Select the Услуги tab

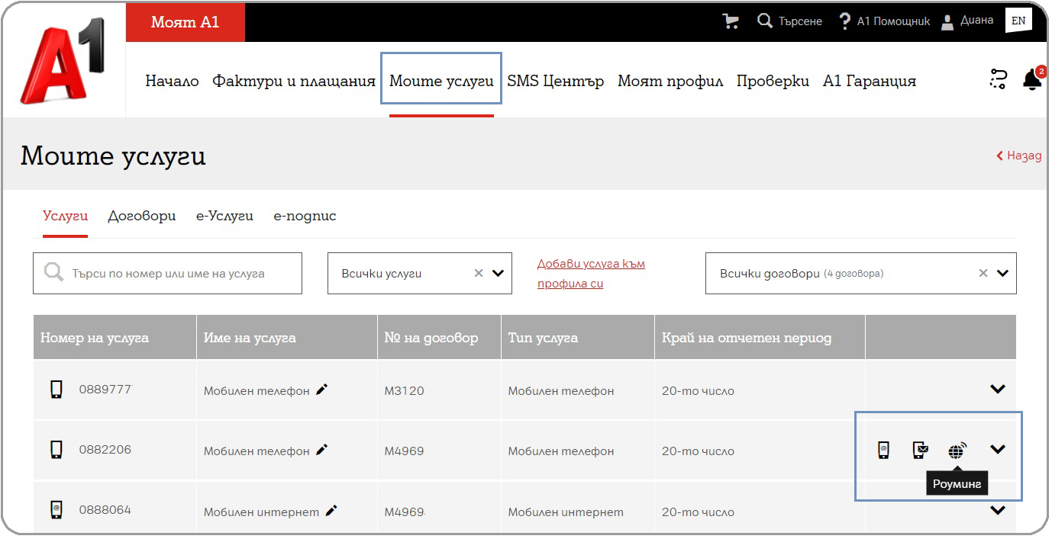[x=65, y=216]
